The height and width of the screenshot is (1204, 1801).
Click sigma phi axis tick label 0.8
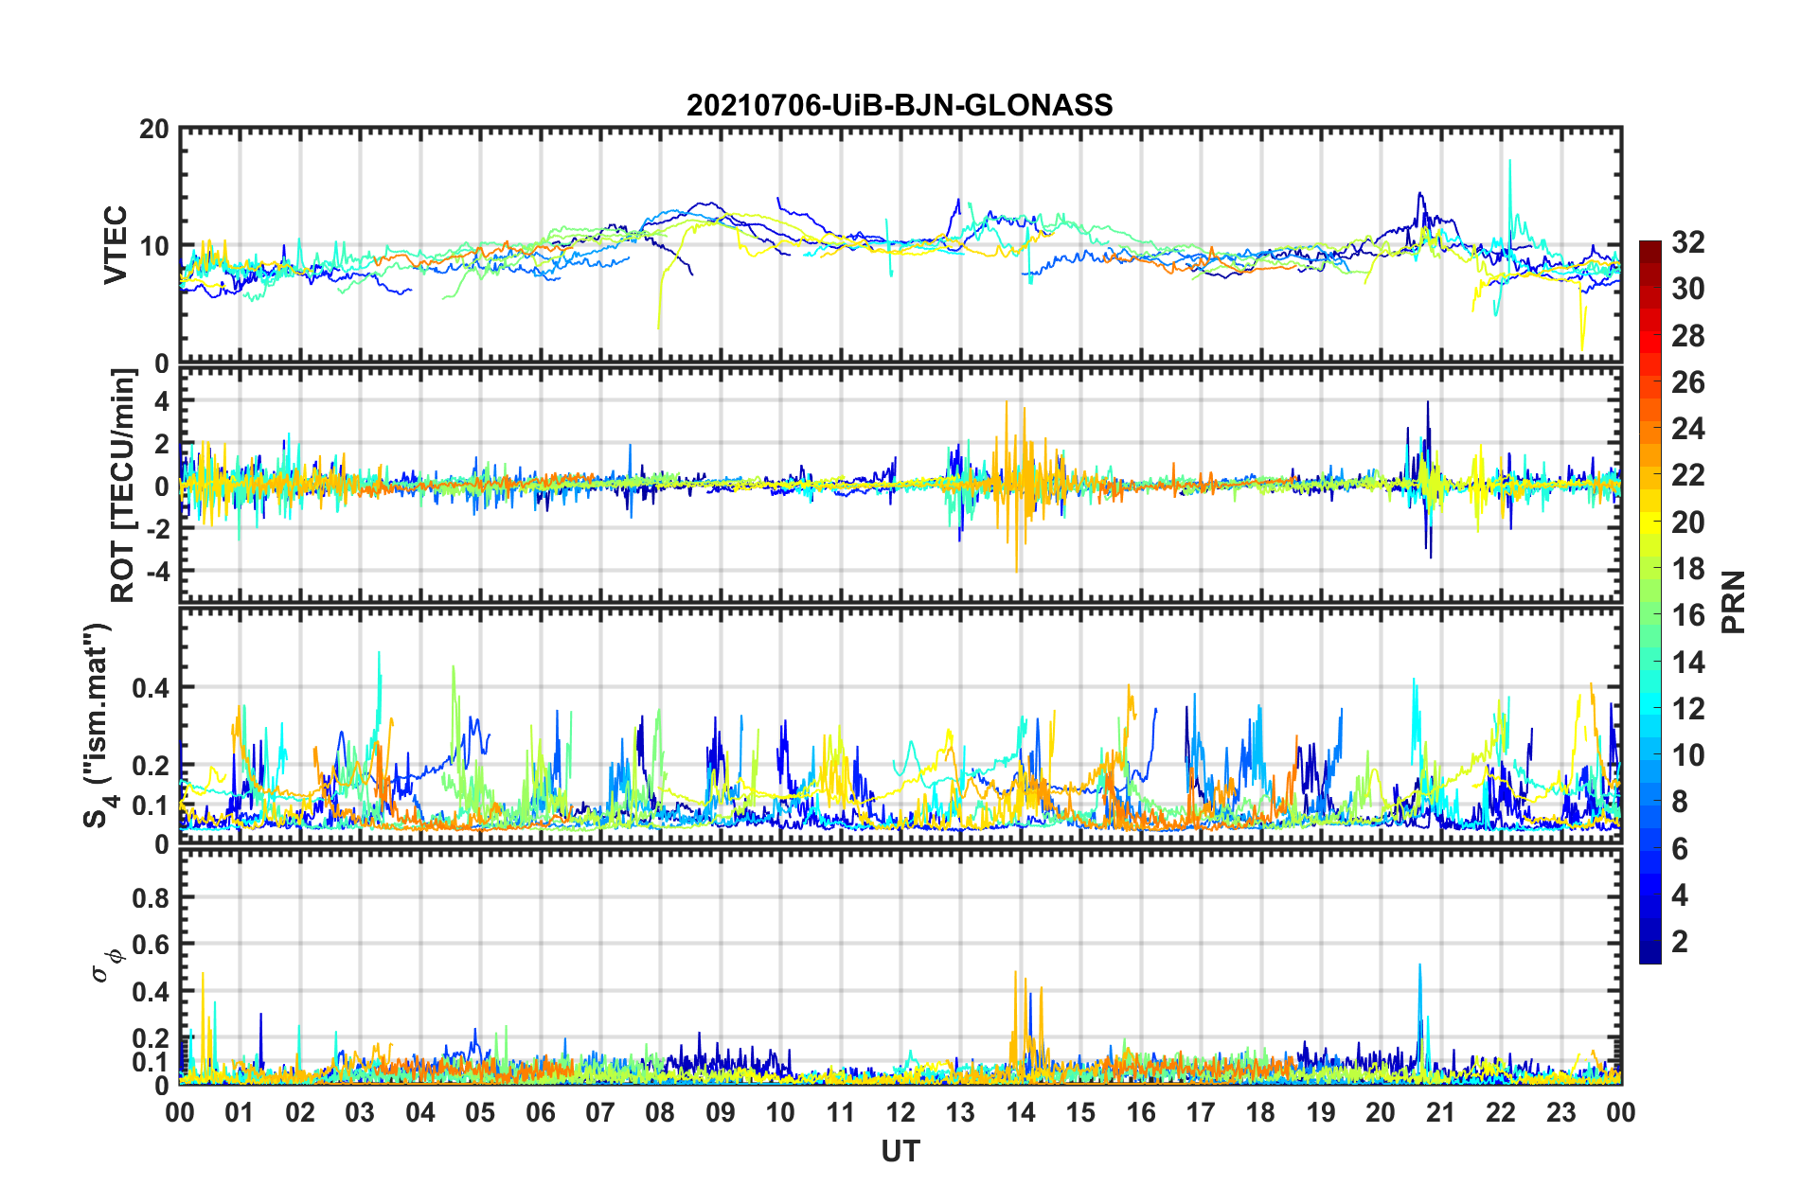152,898
